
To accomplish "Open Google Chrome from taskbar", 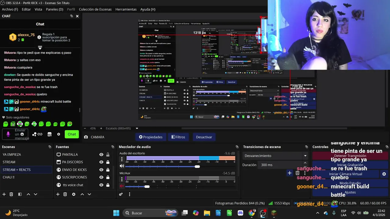I will coord(252,213).
